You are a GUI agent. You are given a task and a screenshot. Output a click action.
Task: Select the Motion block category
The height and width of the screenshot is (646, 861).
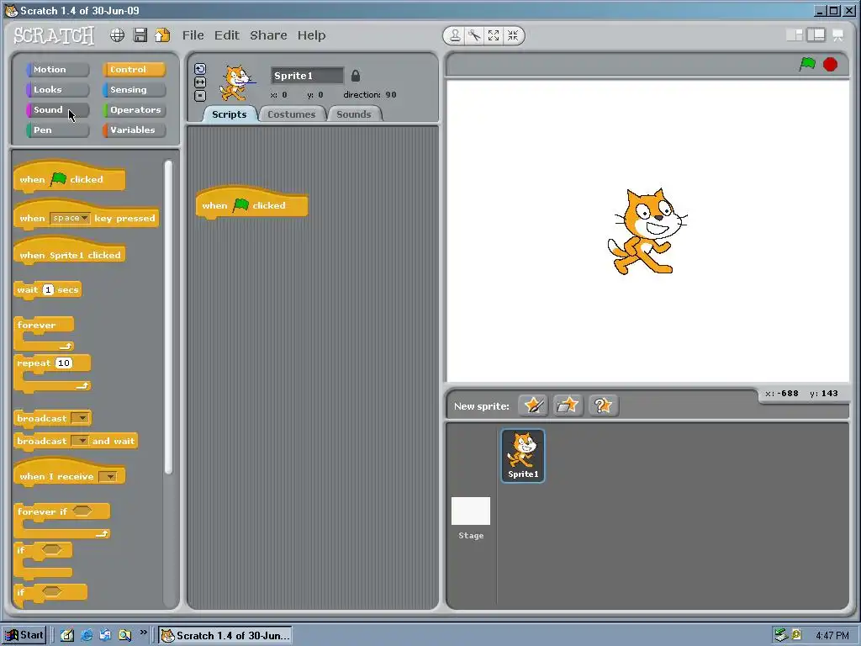point(57,69)
